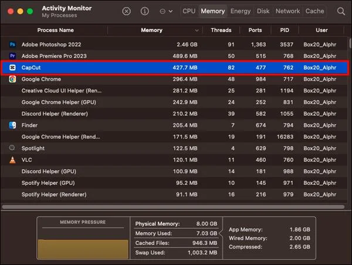The image size is (352, 265).
Task: Select the VLC process name
Action: coord(27,160)
